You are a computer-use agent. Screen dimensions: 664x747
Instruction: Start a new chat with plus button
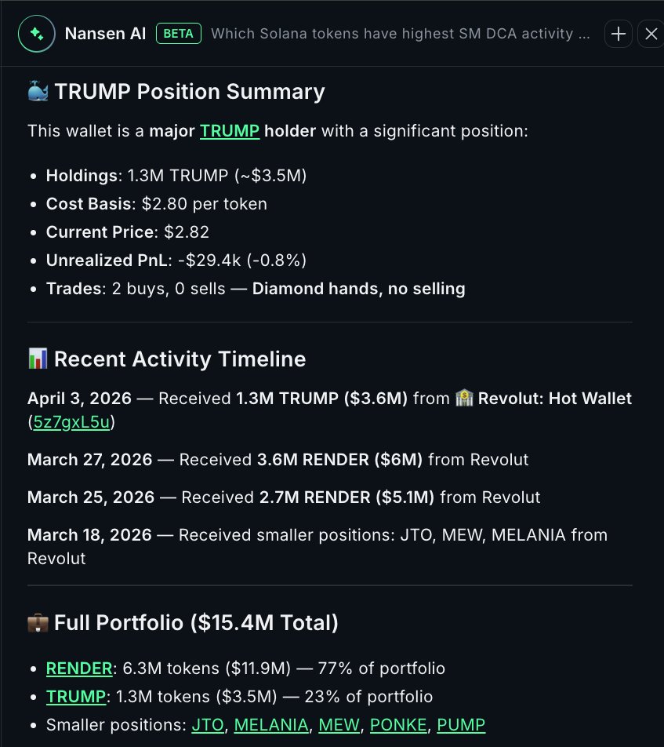click(x=619, y=34)
